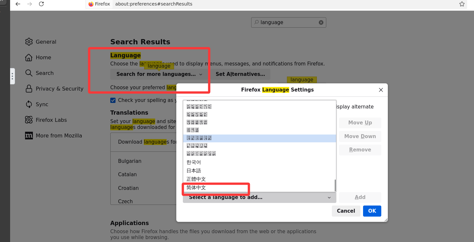
Task: Click the Mozilla logo icon in the sidebar
Action: [x=29, y=135]
